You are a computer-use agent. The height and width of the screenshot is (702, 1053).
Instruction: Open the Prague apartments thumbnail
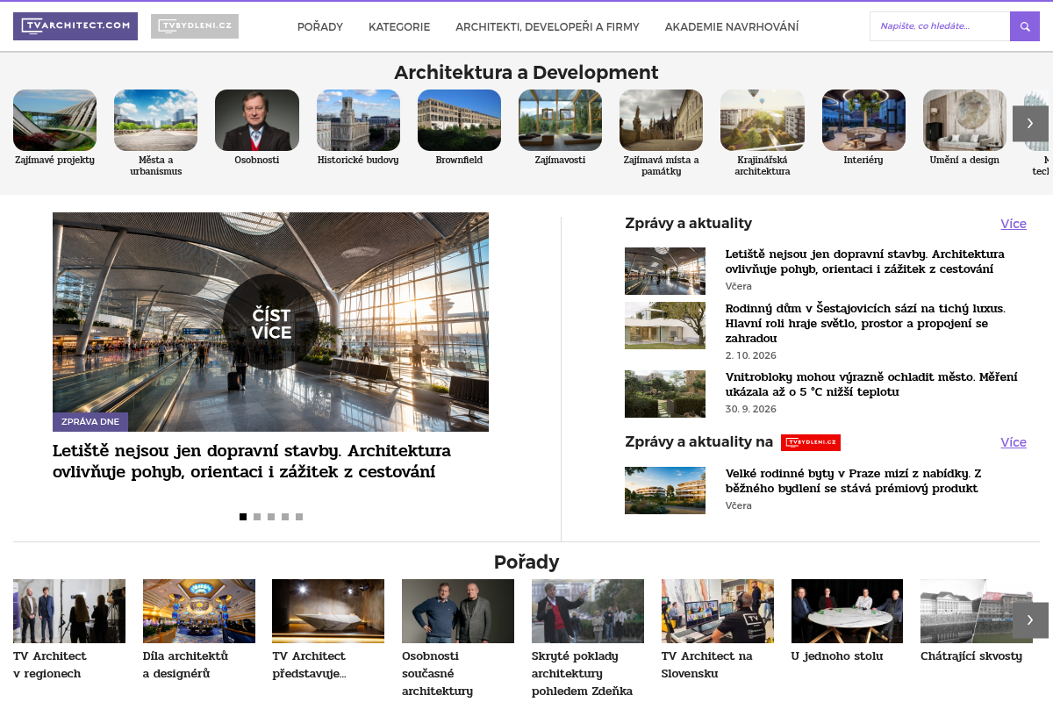[665, 491]
